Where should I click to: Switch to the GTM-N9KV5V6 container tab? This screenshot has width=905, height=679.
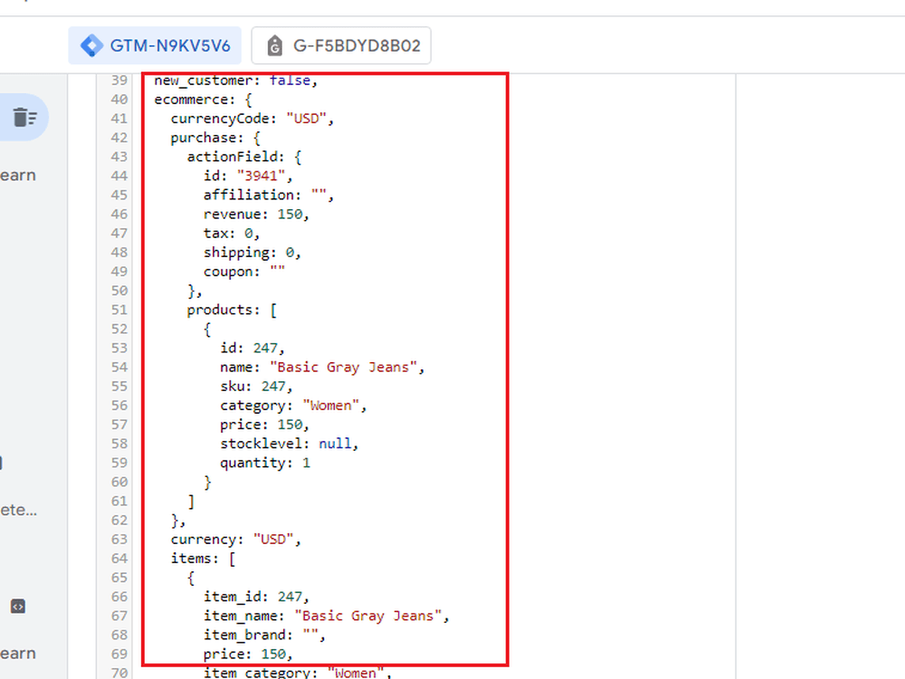coord(155,45)
